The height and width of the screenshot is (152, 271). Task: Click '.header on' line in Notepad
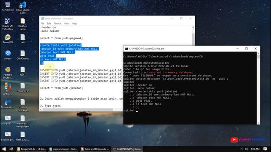[x=48, y=27]
